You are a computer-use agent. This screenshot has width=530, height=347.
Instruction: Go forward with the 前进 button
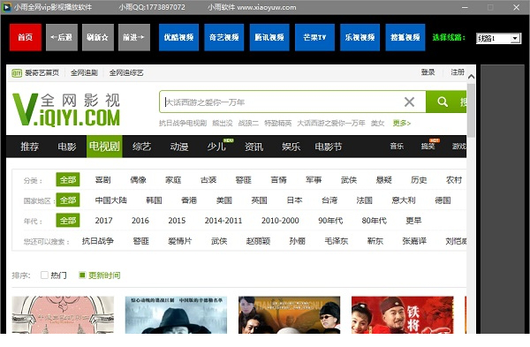pyautogui.click(x=134, y=37)
